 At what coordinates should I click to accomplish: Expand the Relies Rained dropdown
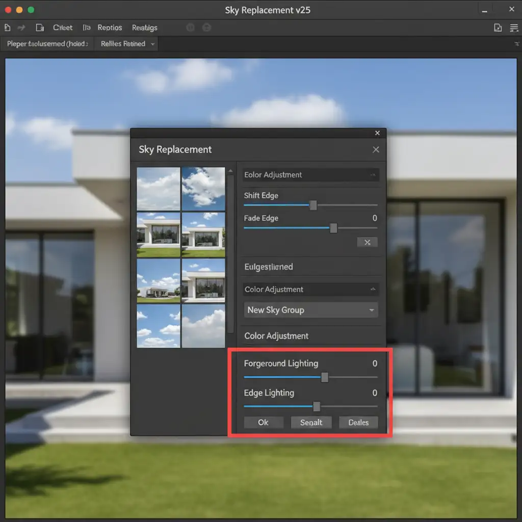pos(152,44)
